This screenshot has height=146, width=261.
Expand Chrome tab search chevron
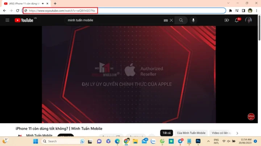pyautogui.click(x=228, y=3)
